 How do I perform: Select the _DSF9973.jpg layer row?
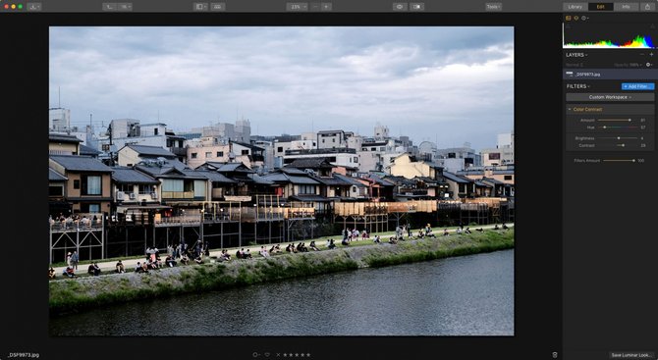tap(610, 75)
